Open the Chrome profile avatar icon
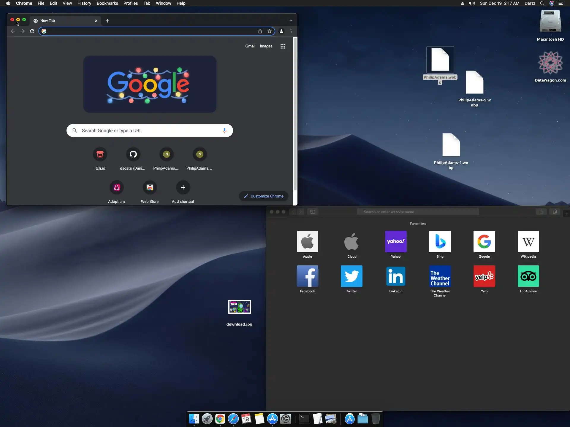The width and height of the screenshot is (570, 427). click(x=281, y=31)
